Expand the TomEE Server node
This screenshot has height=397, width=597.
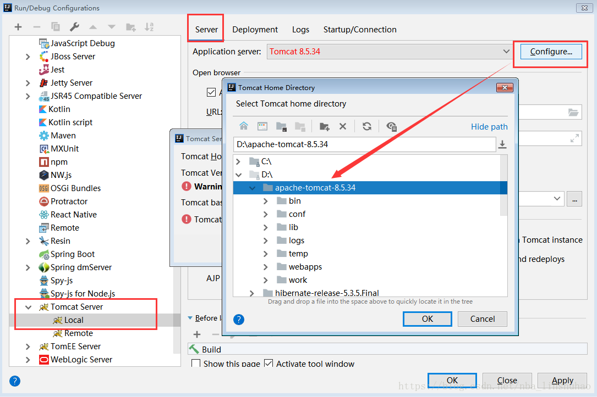coord(28,346)
